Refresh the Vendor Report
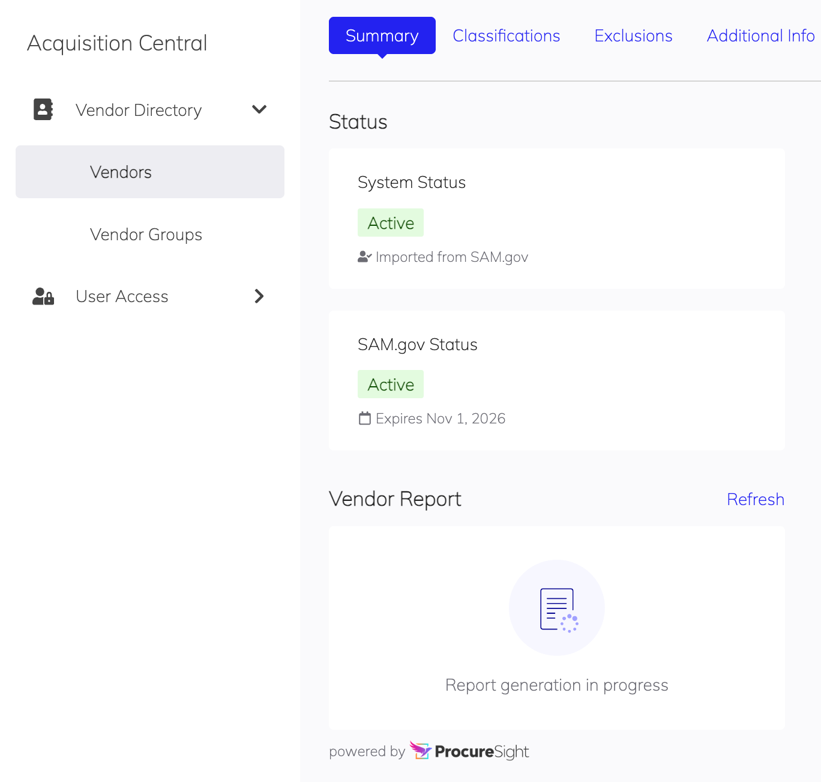This screenshot has width=821, height=782. coord(756,499)
